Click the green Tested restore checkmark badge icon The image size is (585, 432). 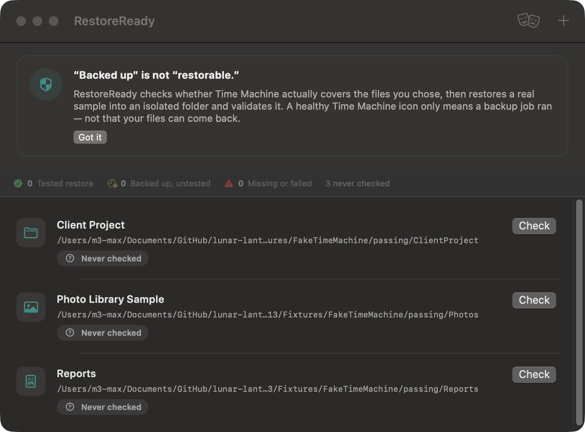point(18,184)
